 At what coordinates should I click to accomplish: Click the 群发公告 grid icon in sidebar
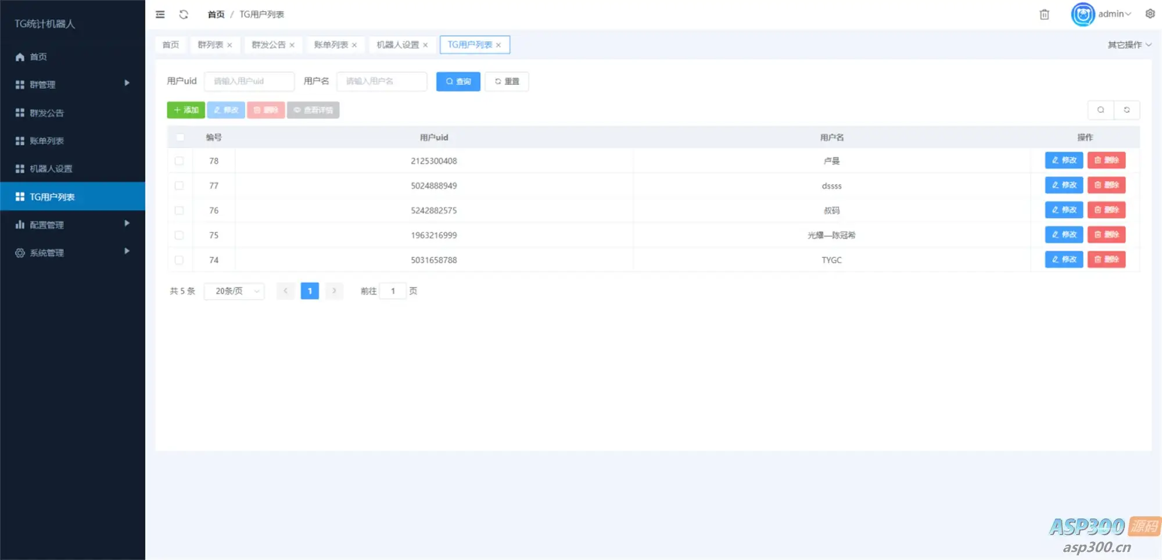(20, 113)
